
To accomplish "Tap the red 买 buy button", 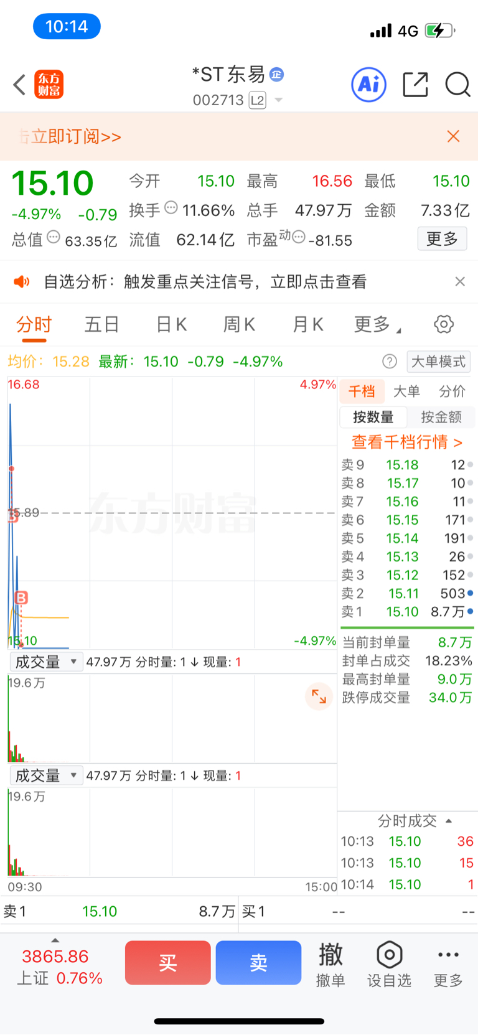I will [x=168, y=963].
